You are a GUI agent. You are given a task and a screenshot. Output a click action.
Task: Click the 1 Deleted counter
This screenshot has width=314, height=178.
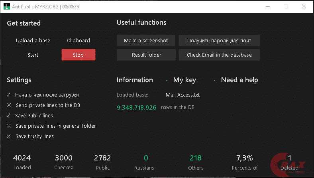coord(290,158)
